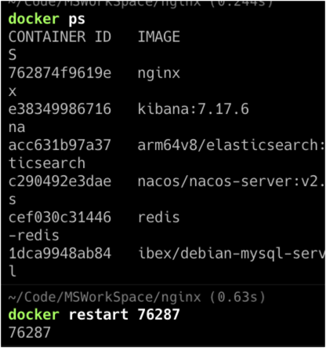The height and width of the screenshot is (348, 326).
Task: Click the arm64v8/elasticsearch image text
Action: click(231, 145)
